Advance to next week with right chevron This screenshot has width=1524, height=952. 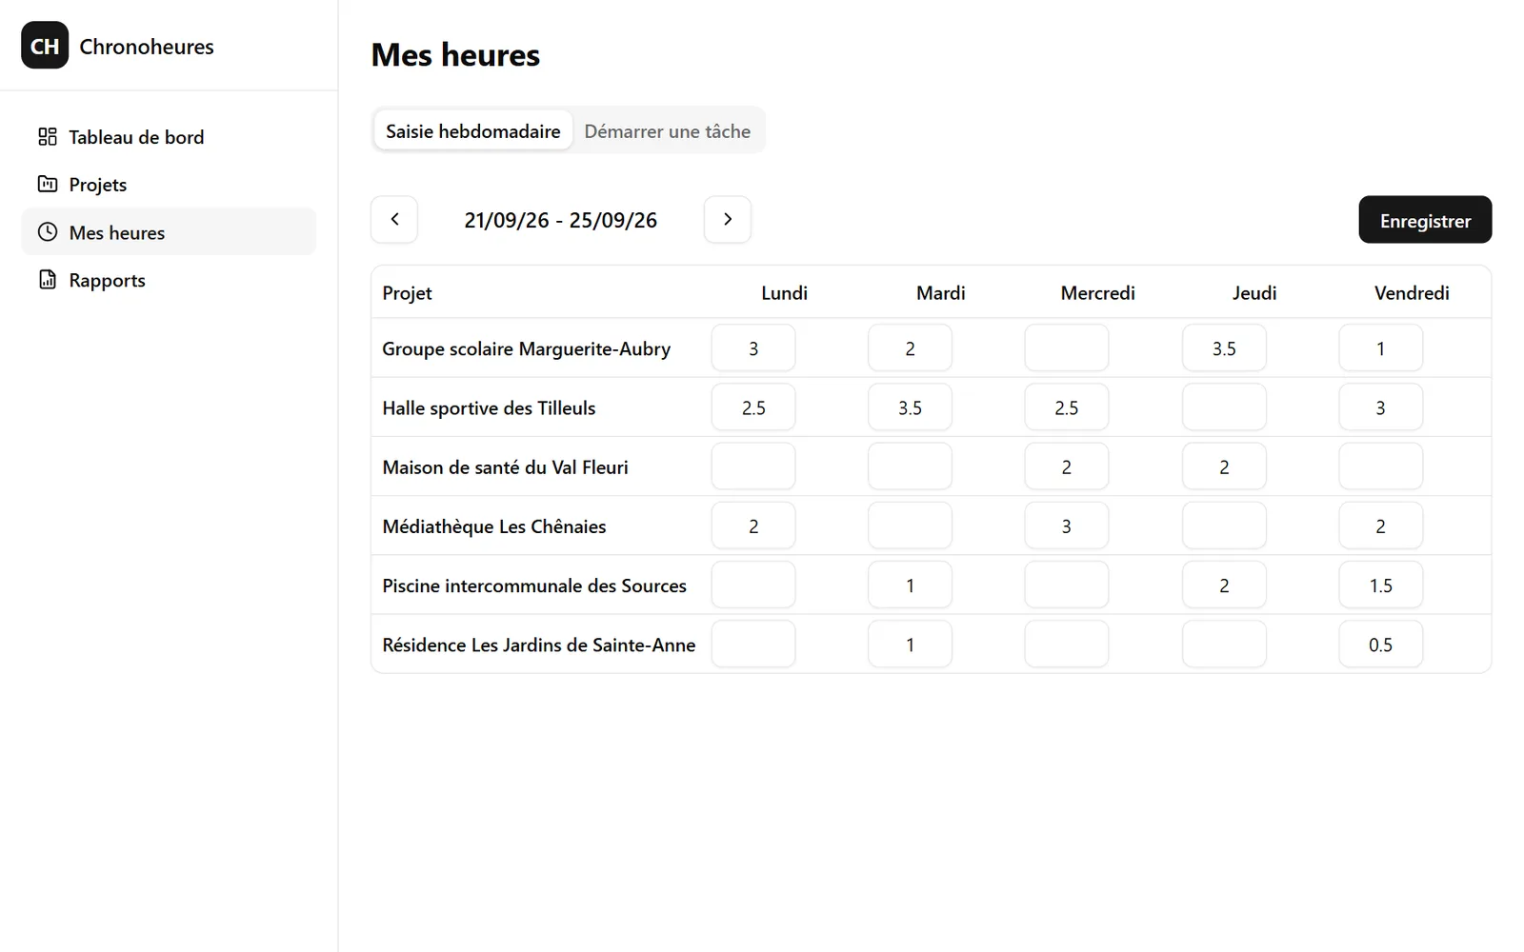point(728,220)
